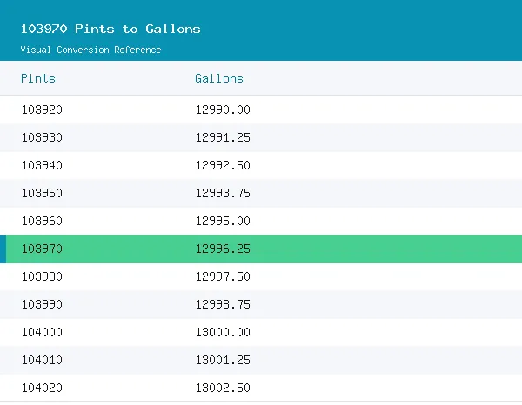Select the gallons cell '12995.00'
The width and height of the screenshot is (522, 405).
point(223,221)
